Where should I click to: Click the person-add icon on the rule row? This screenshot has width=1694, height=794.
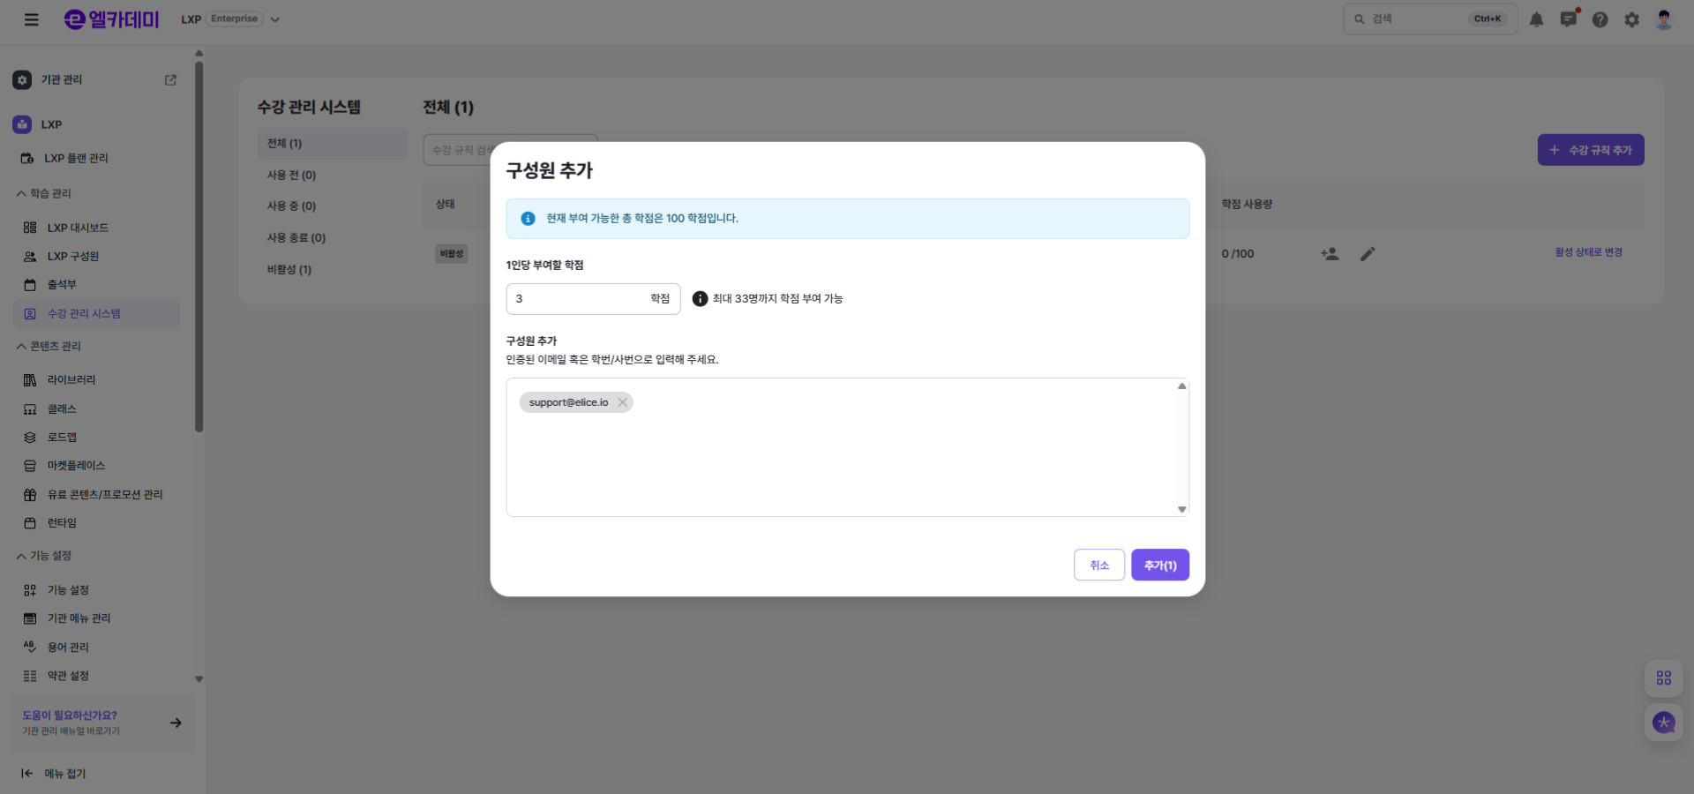(1329, 254)
